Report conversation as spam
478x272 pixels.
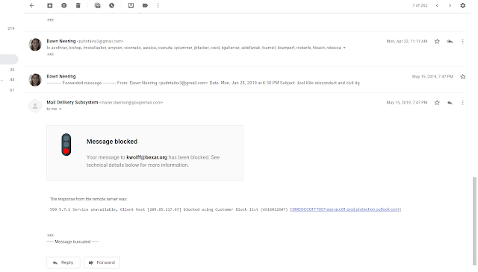(64, 5)
